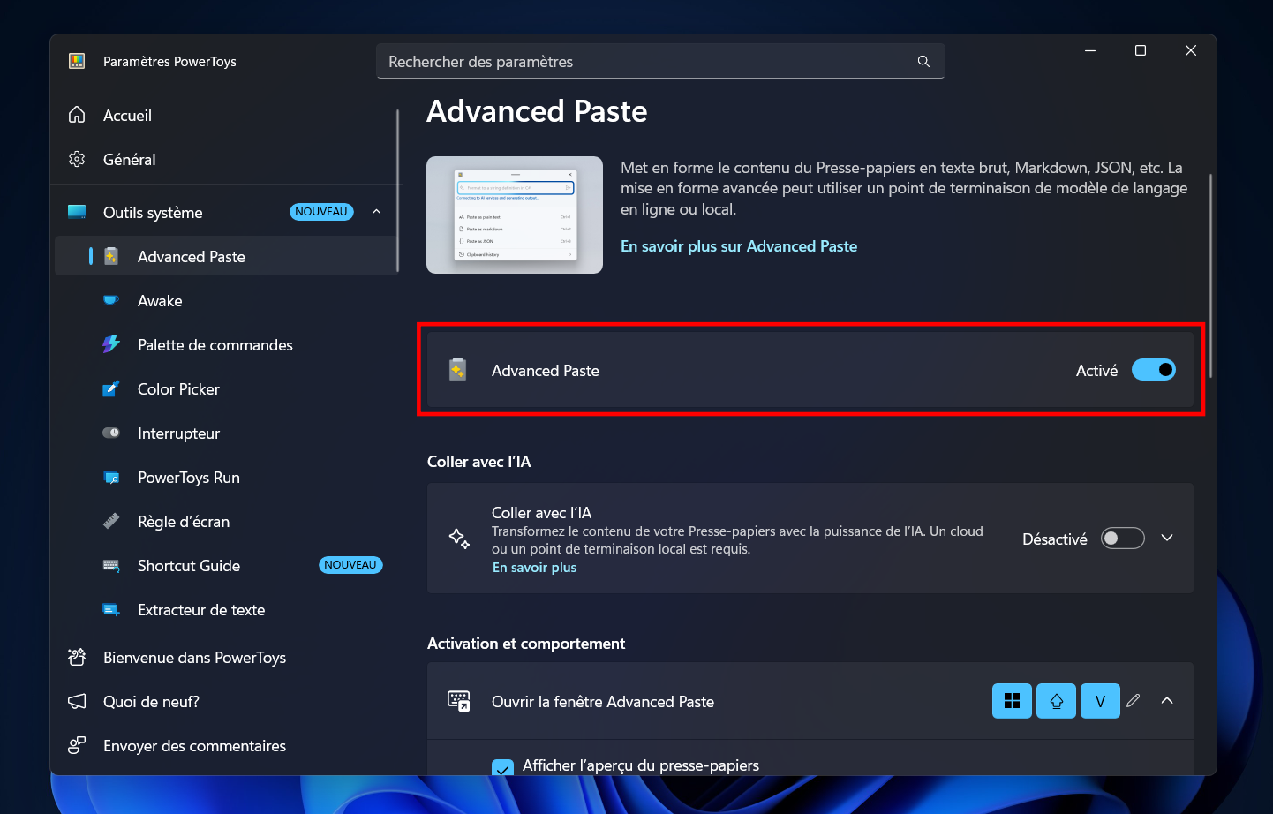Image resolution: width=1273 pixels, height=814 pixels.
Task: Click the Awake coffee cup icon
Action: [x=111, y=300]
